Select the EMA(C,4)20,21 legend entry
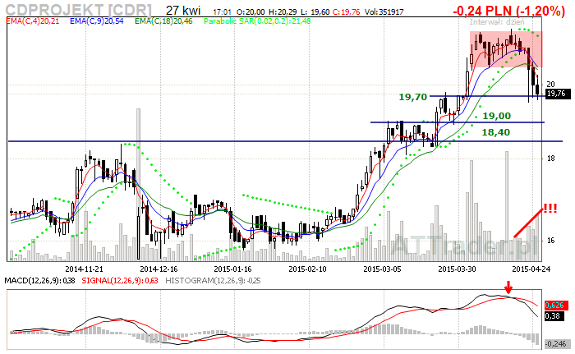The image size is (575, 354). (33, 21)
